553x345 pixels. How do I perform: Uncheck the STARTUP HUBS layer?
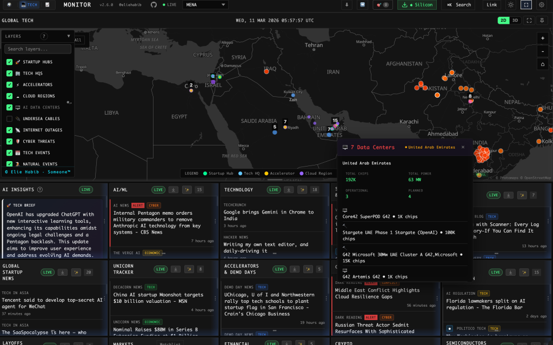click(x=8, y=61)
